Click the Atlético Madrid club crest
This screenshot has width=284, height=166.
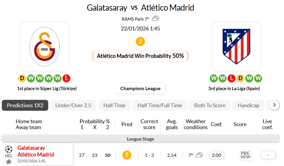pos(236,47)
